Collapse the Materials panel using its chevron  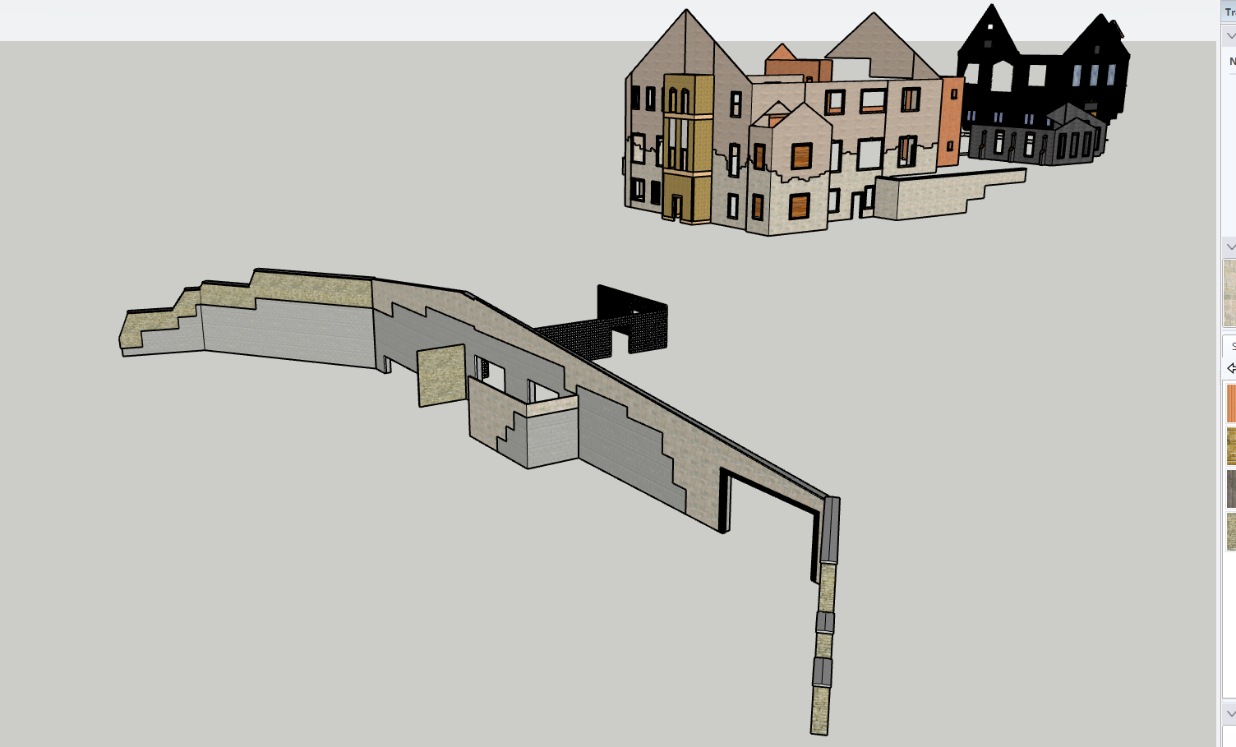pyautogui.click(x=1230, y=247)
